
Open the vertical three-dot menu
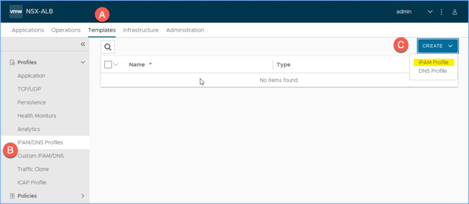[442, 12]
